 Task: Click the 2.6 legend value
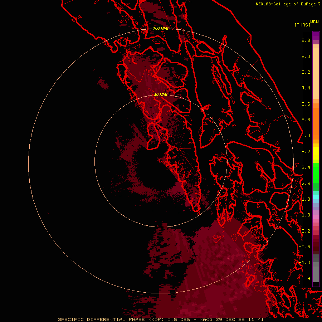click(306, 184)
